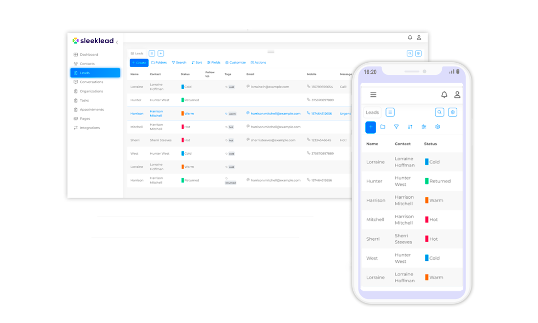Click the Customize toolbar option
The height and width of the screenshot is (323, 538).
pos(235,63)
